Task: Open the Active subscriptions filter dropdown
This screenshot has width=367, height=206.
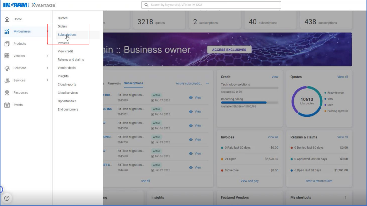Action: [x=192, y=83]
